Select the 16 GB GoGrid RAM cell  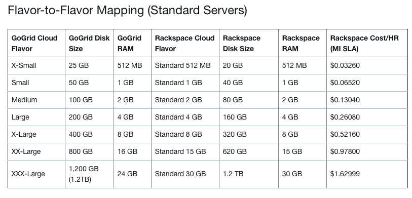coord(132,151)
